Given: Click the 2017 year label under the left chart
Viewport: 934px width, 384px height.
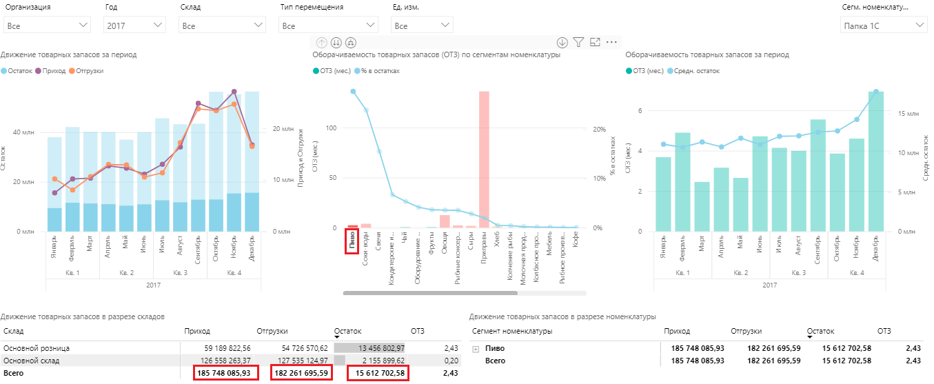Looking at the screenshot, I should point(153,284).
